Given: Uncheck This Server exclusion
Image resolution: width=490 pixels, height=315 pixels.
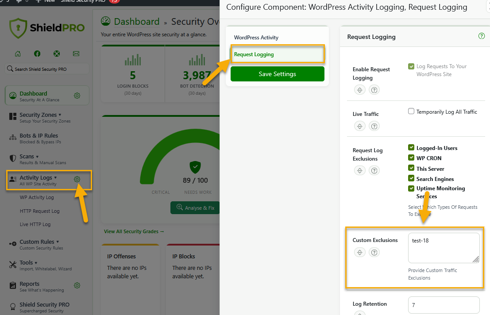Looking at the screenshot, I should 411,168.
